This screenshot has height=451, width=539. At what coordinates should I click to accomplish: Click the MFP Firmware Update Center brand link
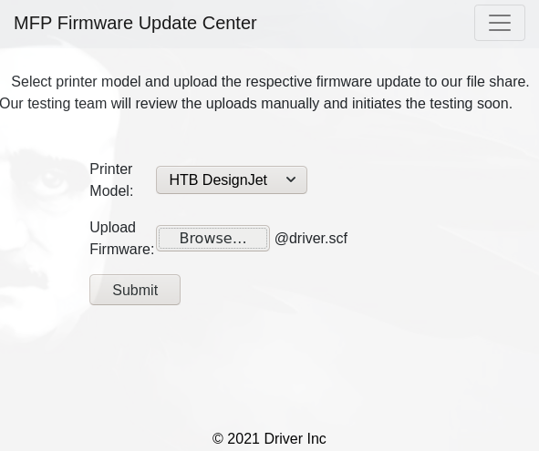coord(135,23)
